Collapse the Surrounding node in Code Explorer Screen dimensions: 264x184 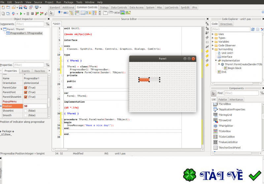point(213,49)
